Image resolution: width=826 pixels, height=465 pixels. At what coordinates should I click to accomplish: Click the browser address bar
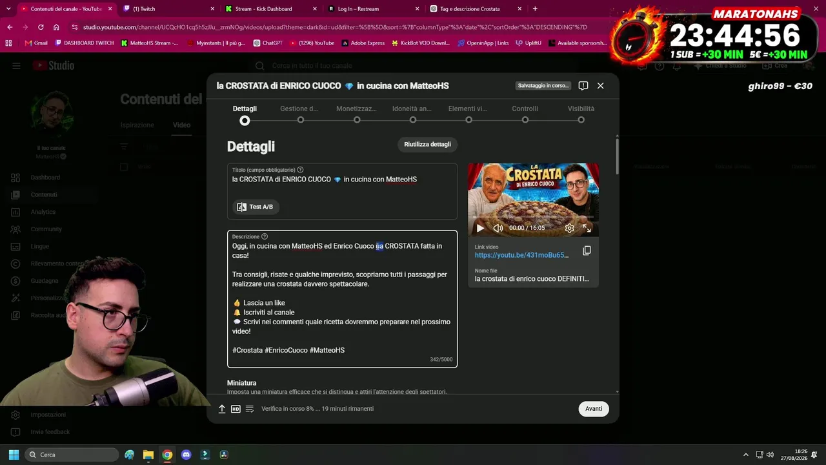336,27
